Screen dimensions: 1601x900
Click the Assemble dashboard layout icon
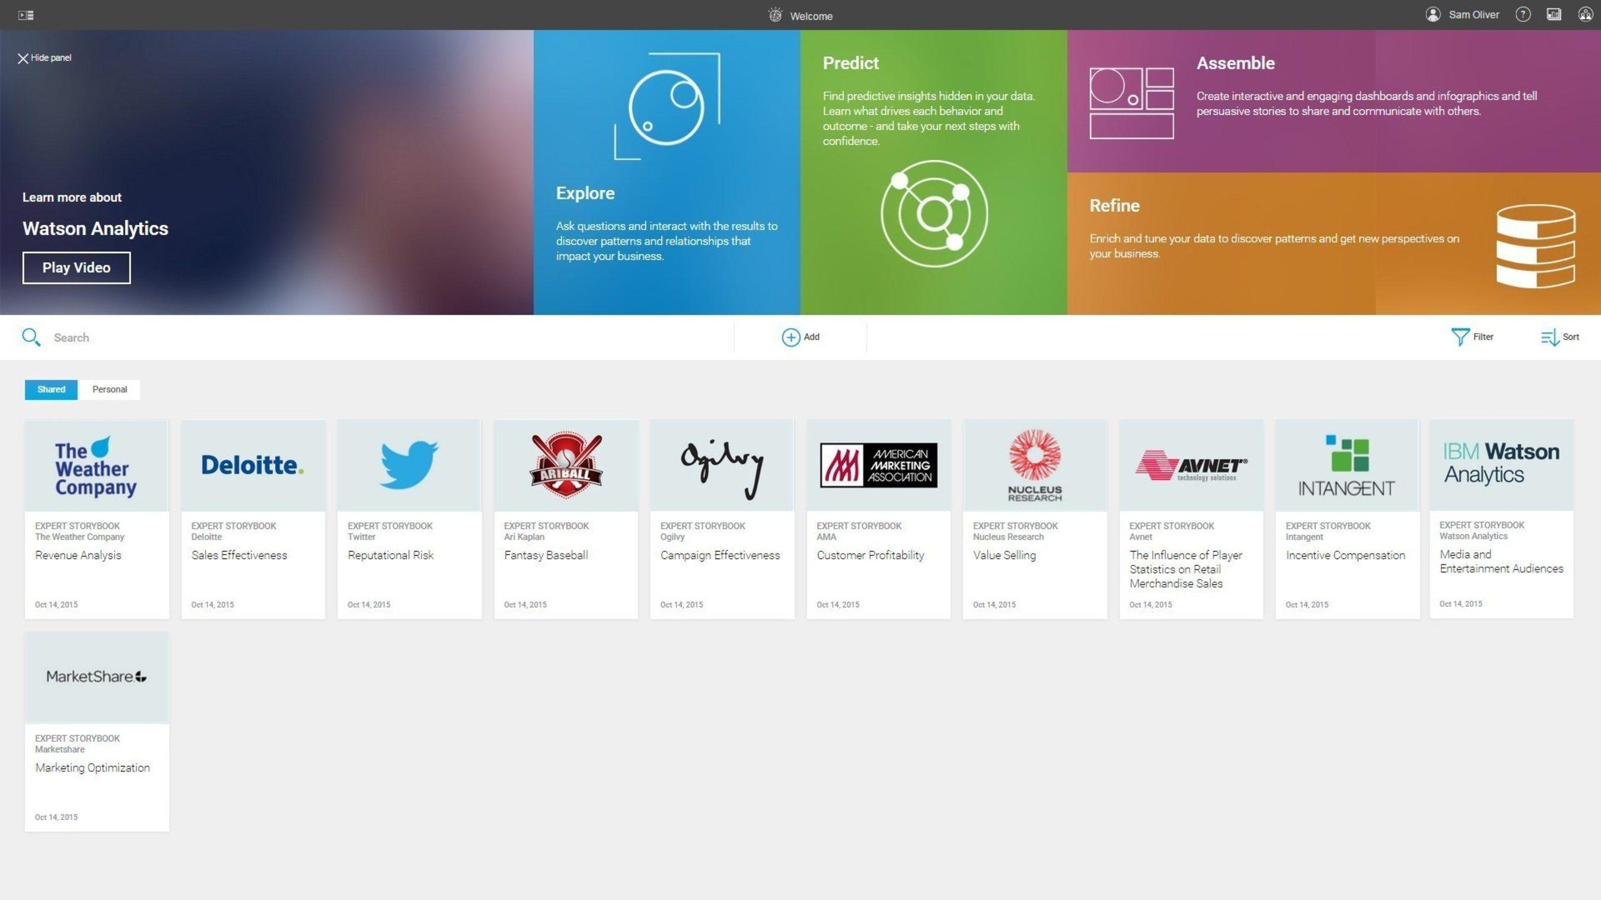tap(1132, 103)
